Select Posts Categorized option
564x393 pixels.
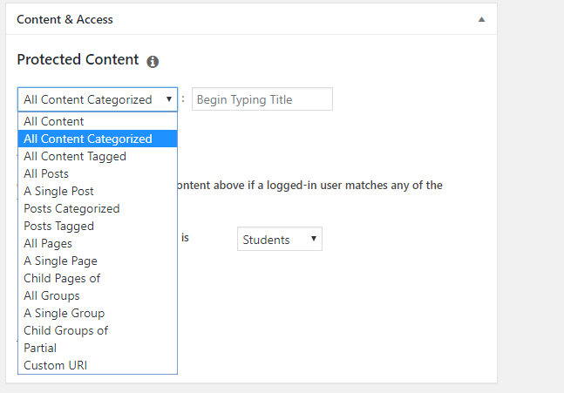pos(98,208)
